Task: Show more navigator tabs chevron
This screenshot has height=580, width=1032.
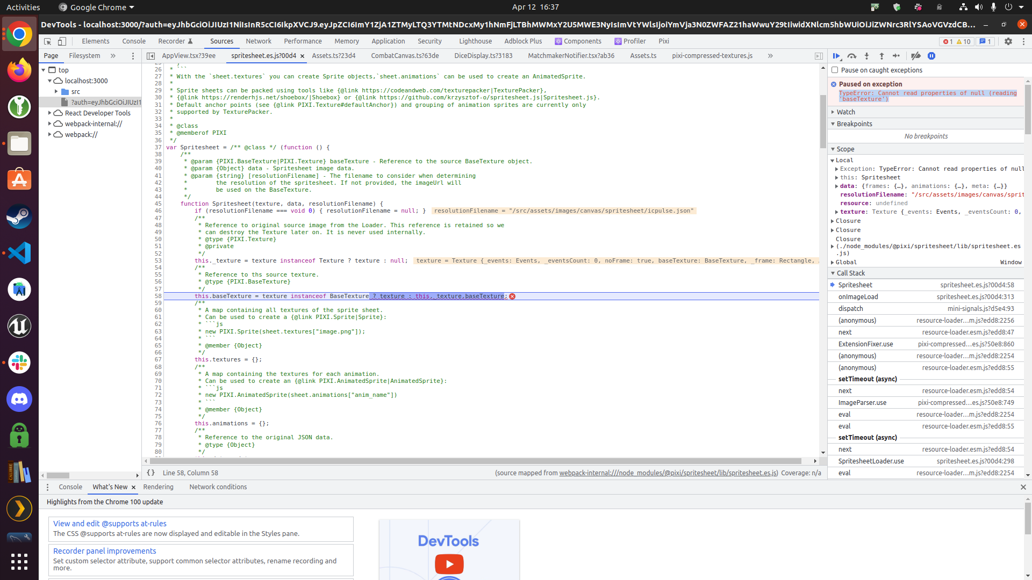Action: [113, 56]
